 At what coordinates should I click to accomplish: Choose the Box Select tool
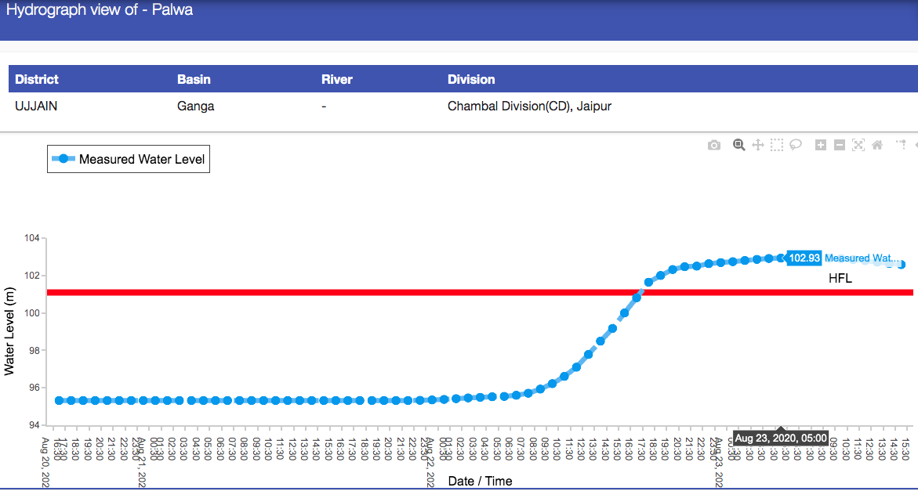pos(777,145)
